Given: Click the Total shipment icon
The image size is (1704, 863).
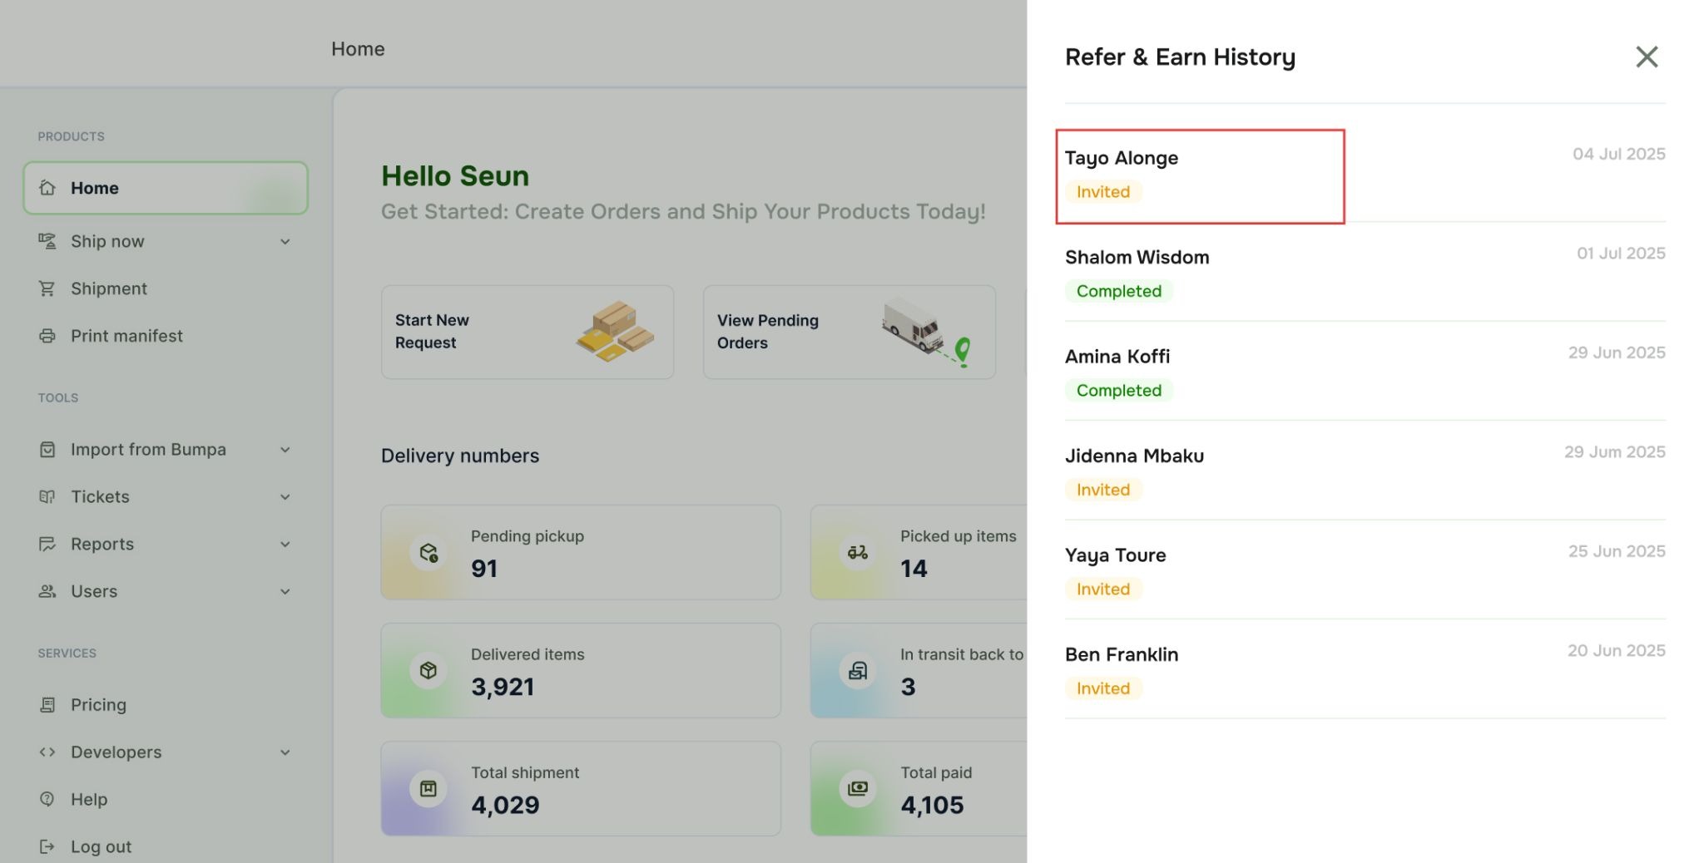Looking at the screenshot, I should tap(428, 789).
